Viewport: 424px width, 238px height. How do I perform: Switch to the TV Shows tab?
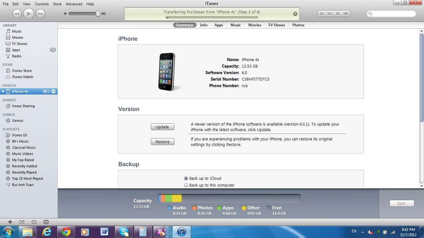(x=277, y=25)
